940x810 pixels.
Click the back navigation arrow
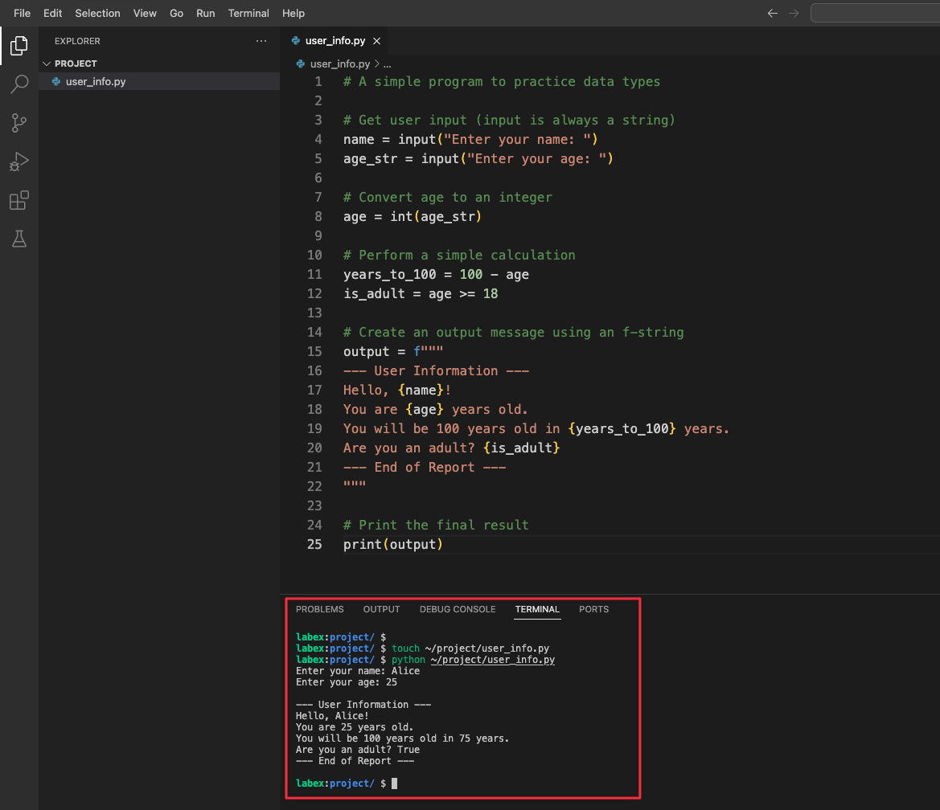(772, 13)
